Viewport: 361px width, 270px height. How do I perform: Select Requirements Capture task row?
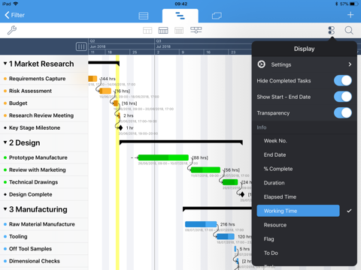(44, 79)
